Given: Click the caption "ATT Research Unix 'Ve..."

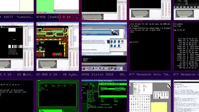Looking at the screenshot, I should [149, 74].
